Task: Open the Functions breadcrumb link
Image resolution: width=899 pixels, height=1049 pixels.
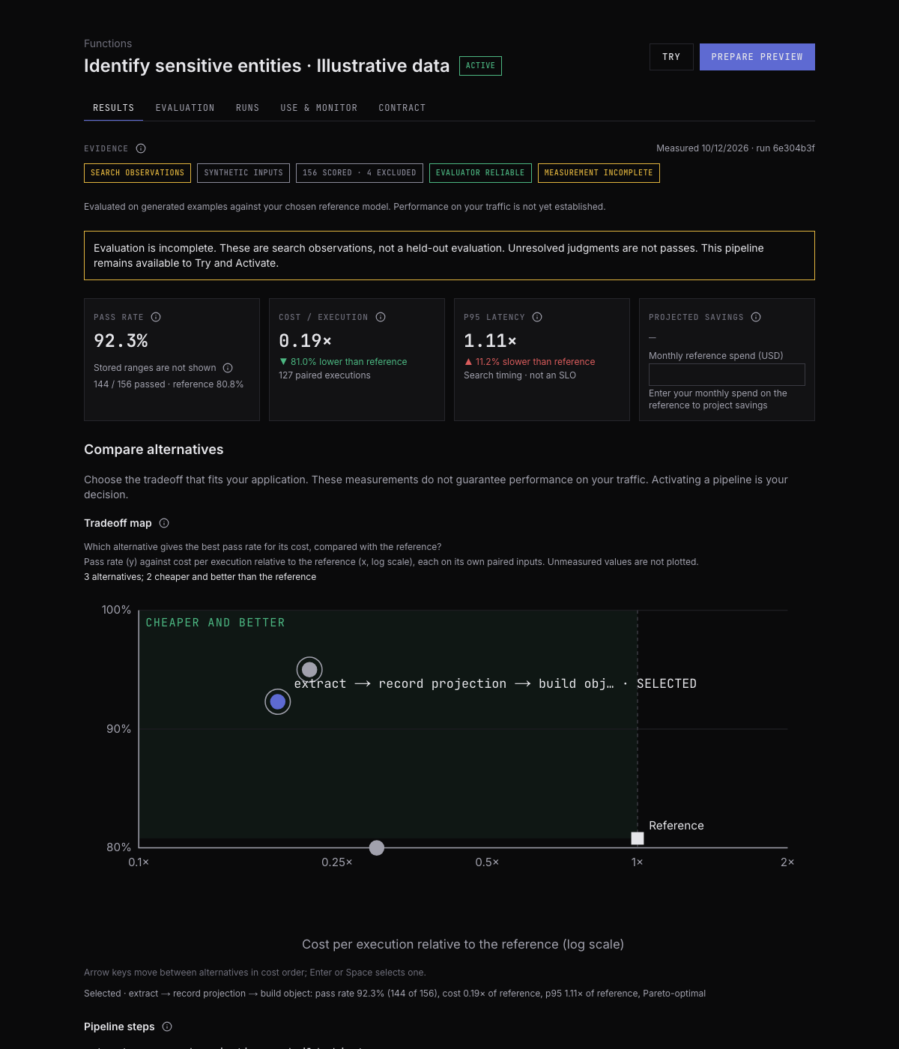Action: pos(108,43)
